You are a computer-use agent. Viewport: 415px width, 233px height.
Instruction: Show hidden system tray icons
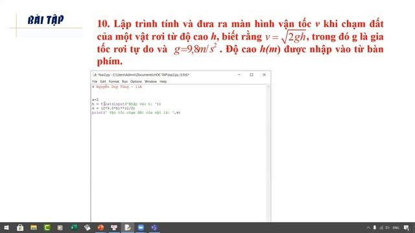pos(368,227)
